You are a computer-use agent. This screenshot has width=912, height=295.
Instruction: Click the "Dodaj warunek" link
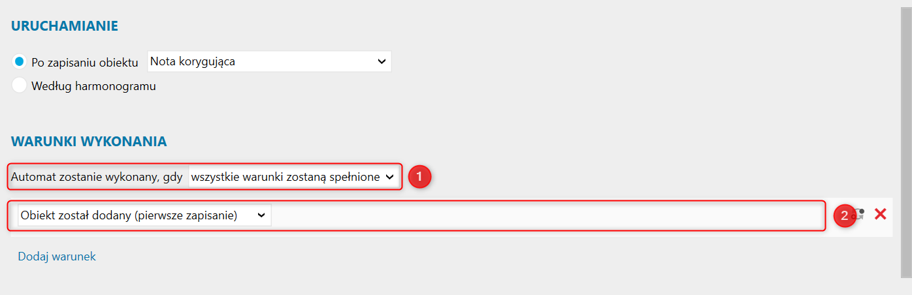[57, 256]
